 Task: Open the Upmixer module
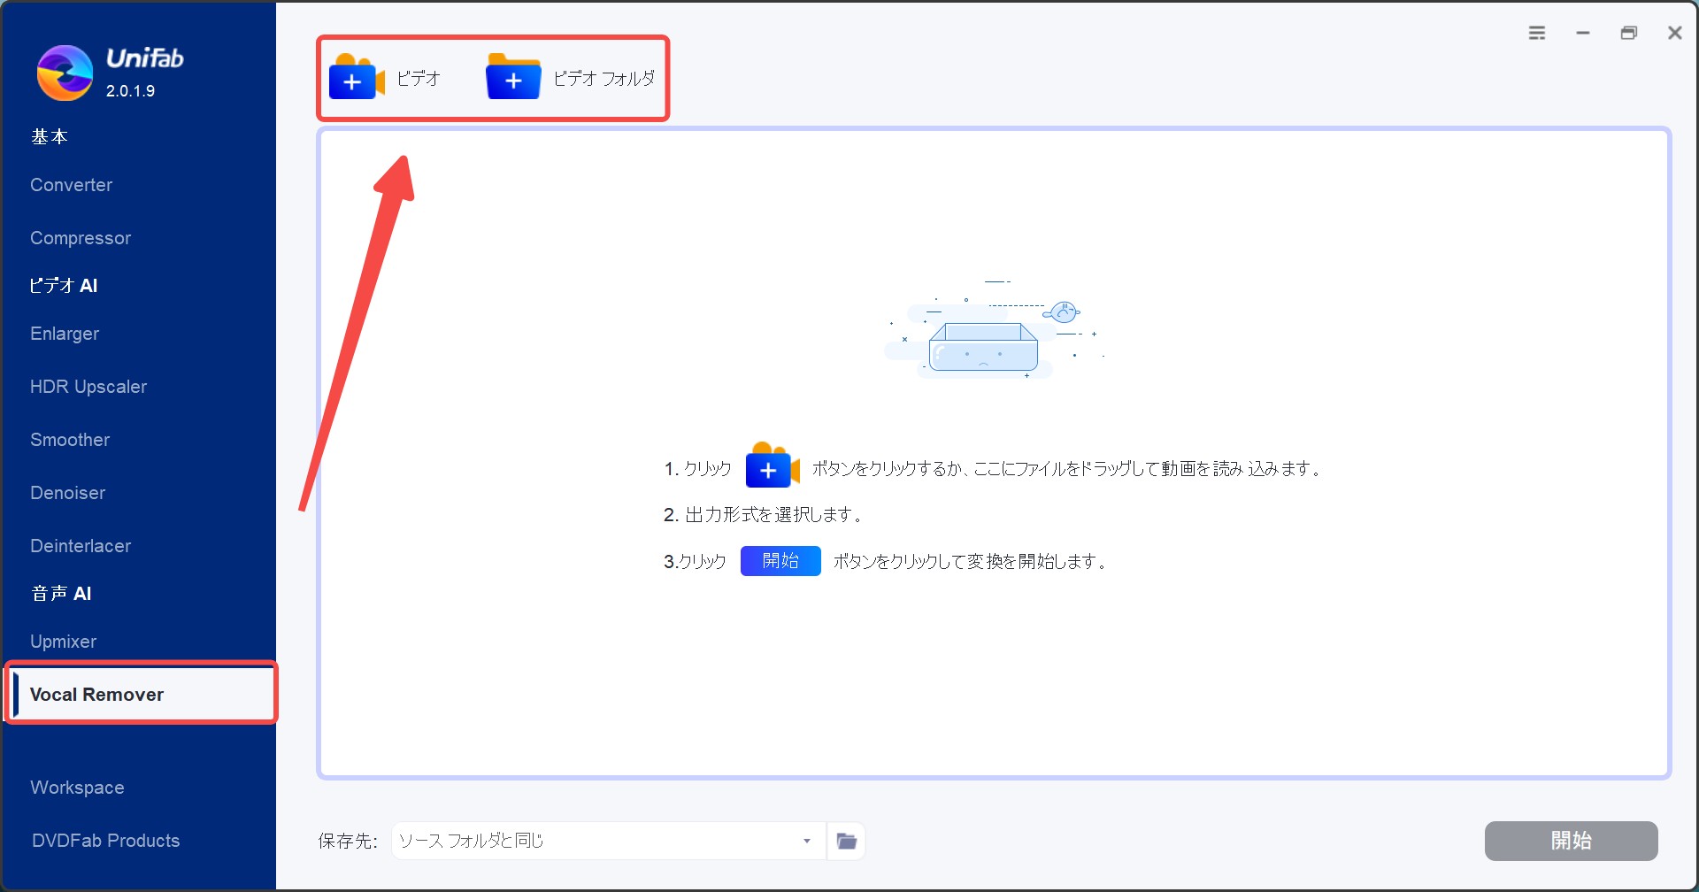tap(64, 642)
